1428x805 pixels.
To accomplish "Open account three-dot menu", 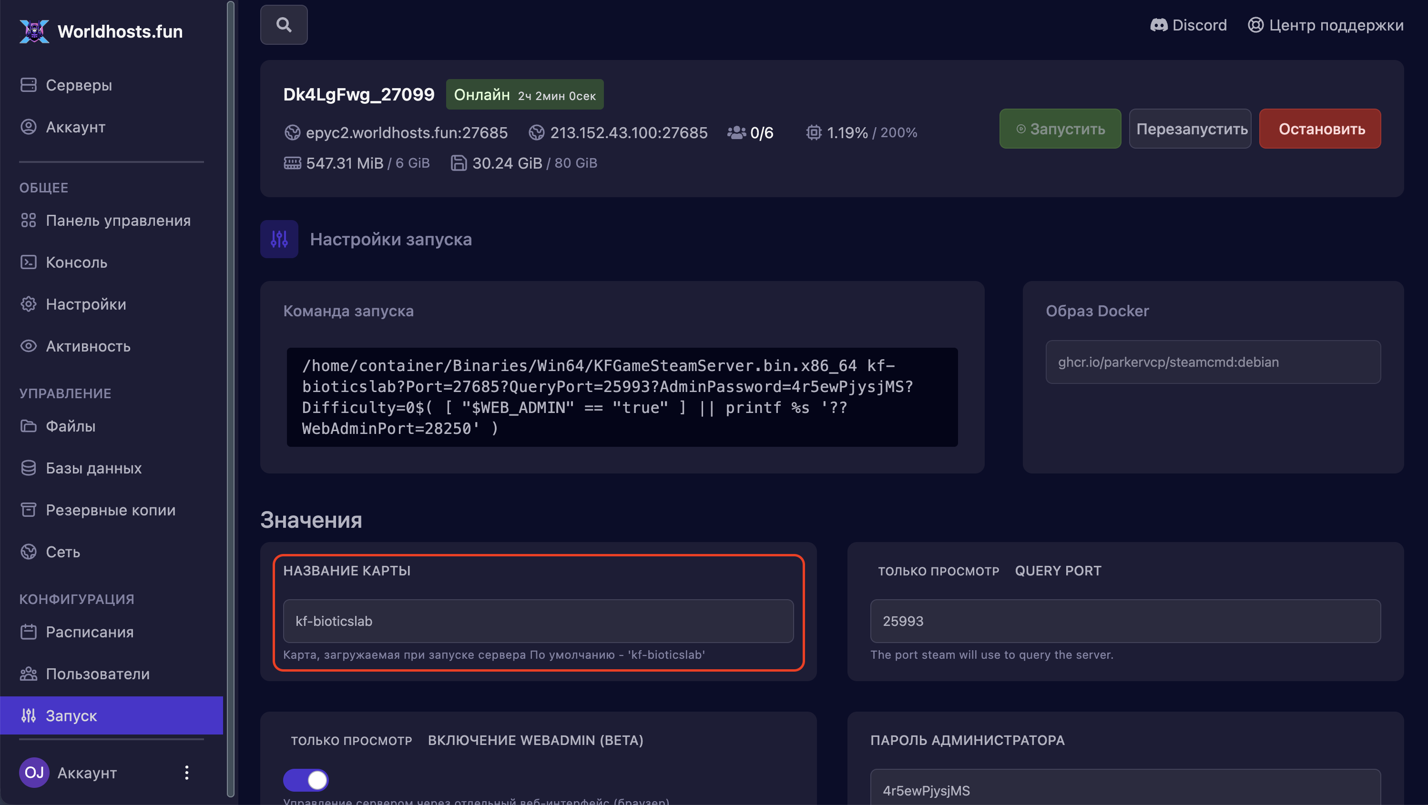I will pyautogui.click(x=187, y=772).
